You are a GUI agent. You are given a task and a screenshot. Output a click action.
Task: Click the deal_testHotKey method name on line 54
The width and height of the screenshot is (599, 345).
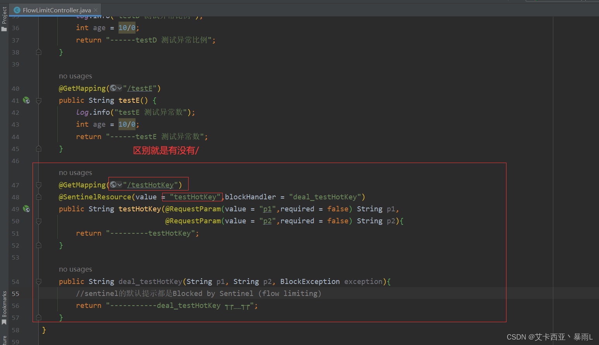(x=150, y=282)
